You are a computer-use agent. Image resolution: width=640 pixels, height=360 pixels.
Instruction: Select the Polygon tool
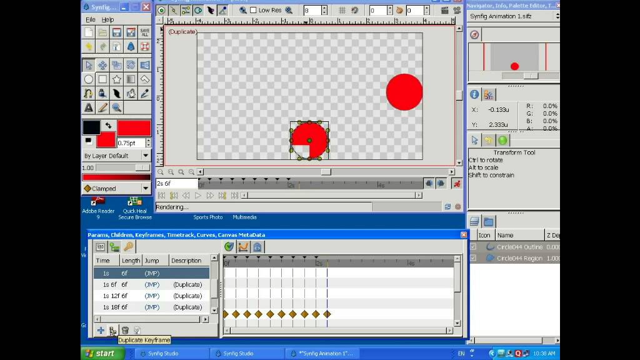(x=145, y=79)
